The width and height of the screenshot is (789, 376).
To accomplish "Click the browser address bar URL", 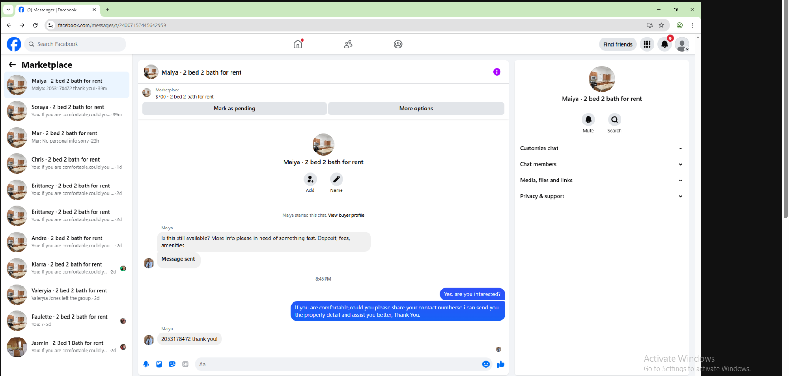I will point(112,25).
